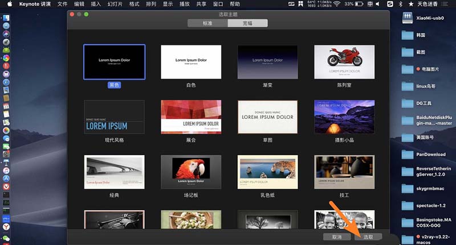Click the Keynote podium icon in Dock

pyautogui.click(x=6, y=163)
